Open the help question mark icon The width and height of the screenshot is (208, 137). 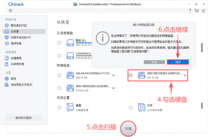[190, 10]
